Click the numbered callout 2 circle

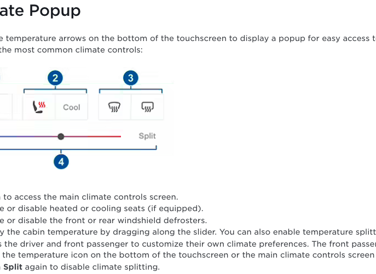pos(55,78)
